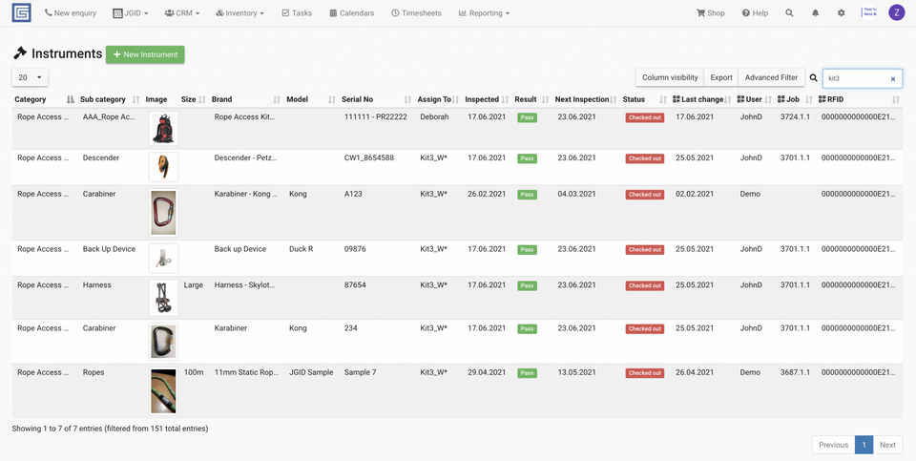The height and width of the screenshot is (461, 916).
Task: Focus the instruments search field containing kit3
Action: [x=856, y=78]
